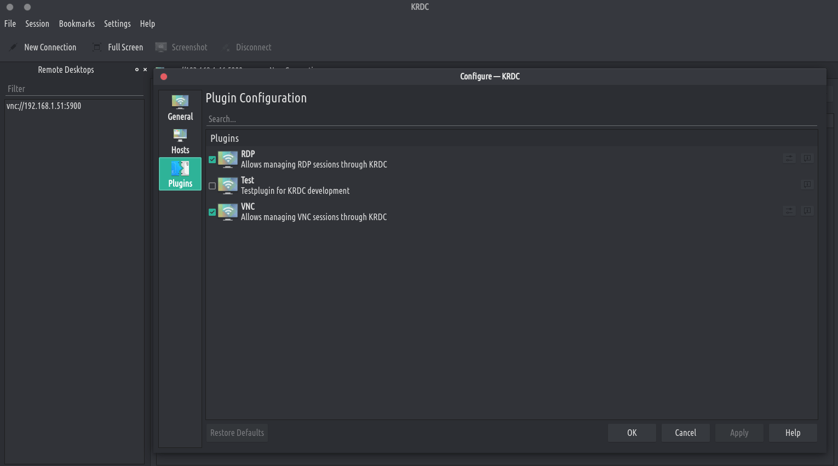Select the Plugins sidebar page
The height and width of the screenshot is (466, 838).
pyautogui.click(x=180, y=174)
